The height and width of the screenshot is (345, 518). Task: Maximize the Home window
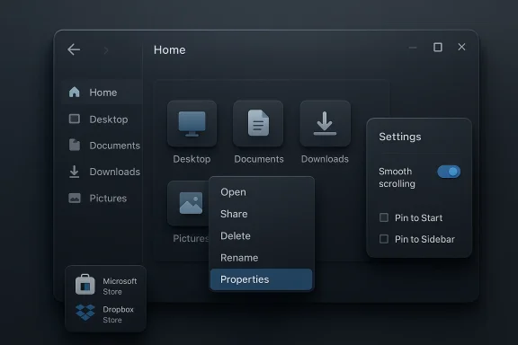pyautogui.click(x=438, y=48)
